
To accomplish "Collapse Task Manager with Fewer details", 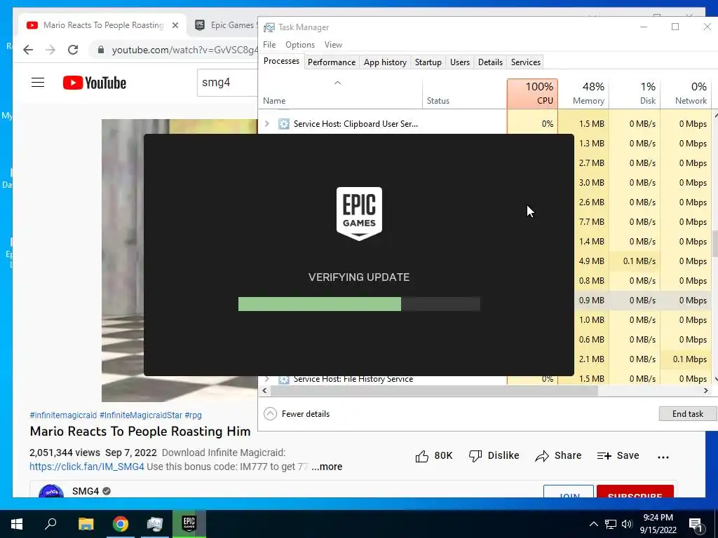I will [297, 414].
